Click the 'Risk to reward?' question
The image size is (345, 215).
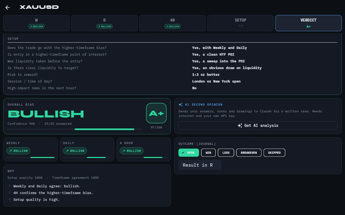23,75
